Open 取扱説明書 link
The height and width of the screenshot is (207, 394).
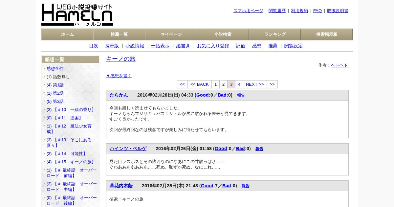click(x=338, y=11)
